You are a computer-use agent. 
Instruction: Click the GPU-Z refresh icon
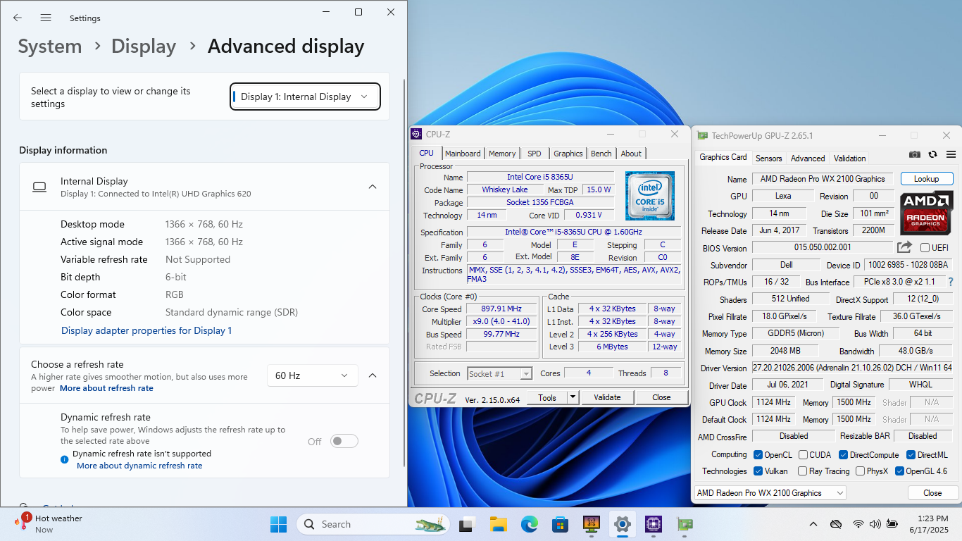[932, 154]
